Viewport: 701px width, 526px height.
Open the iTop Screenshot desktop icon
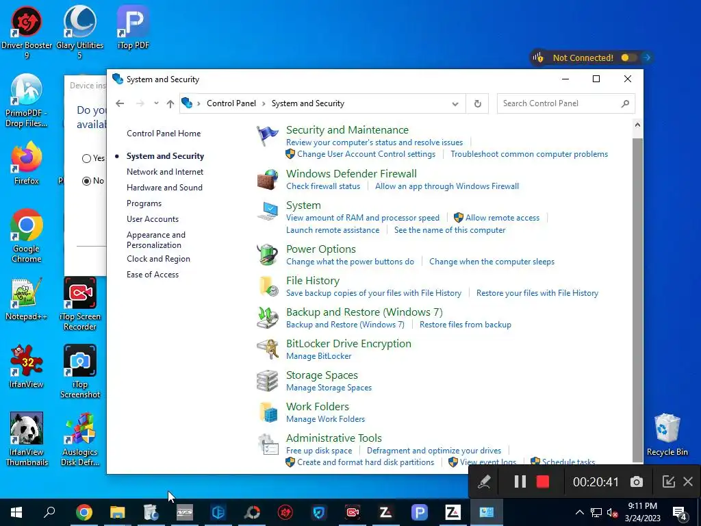pos(80,371)
